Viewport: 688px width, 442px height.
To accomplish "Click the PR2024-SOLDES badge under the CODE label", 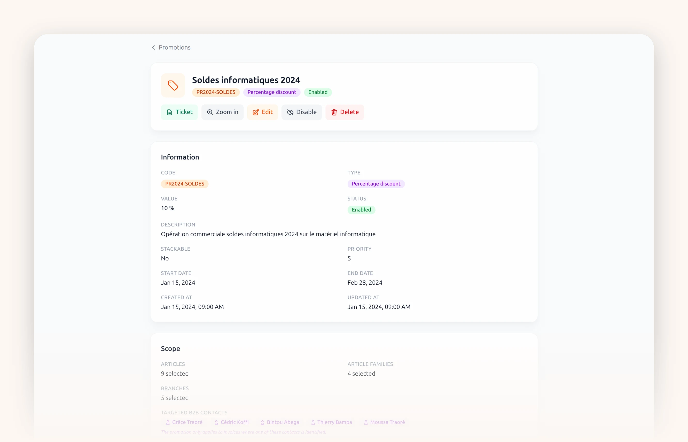I will [185, 184].
